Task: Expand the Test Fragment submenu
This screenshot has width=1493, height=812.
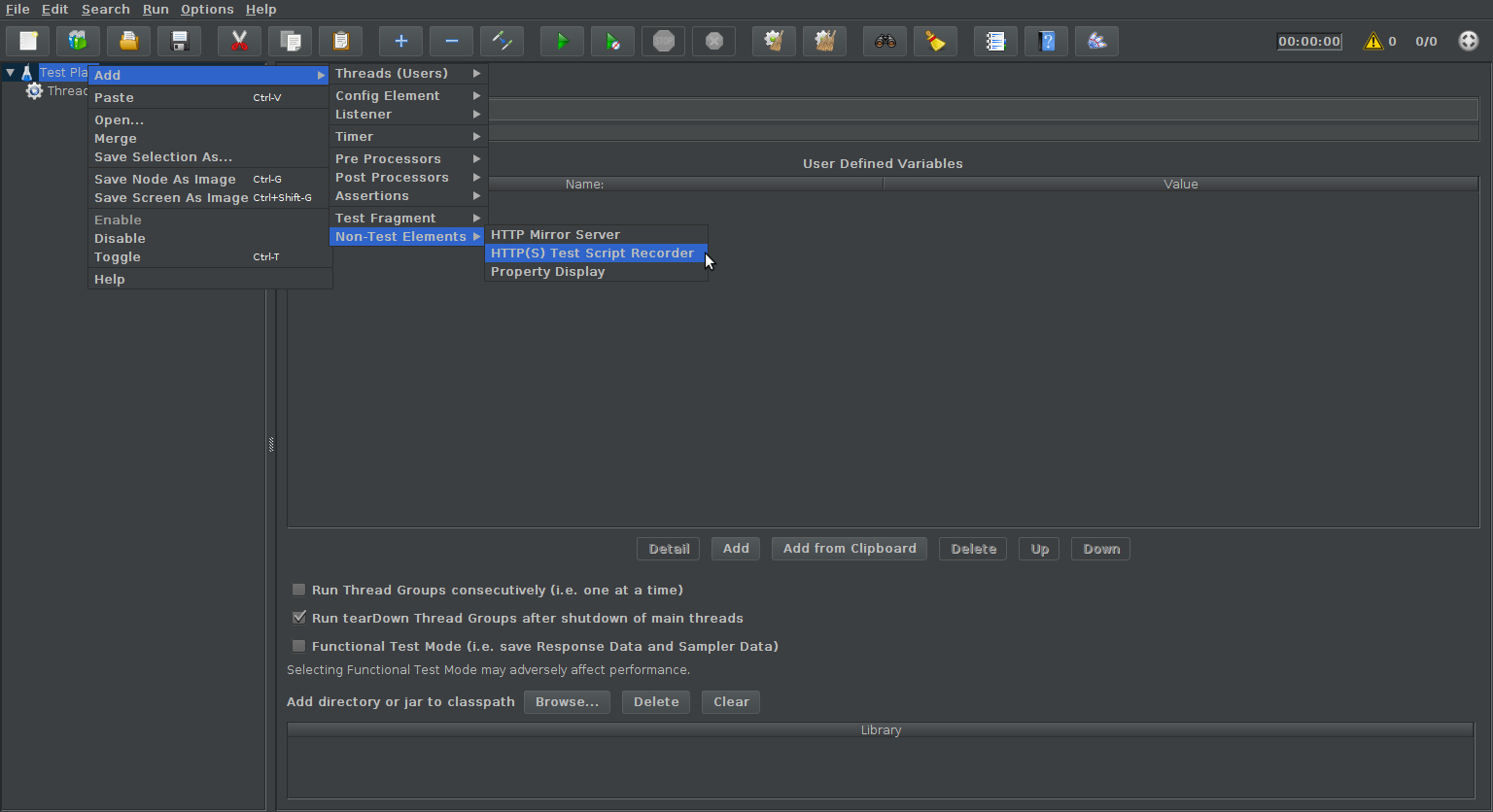Action: [x=408, y=219]
